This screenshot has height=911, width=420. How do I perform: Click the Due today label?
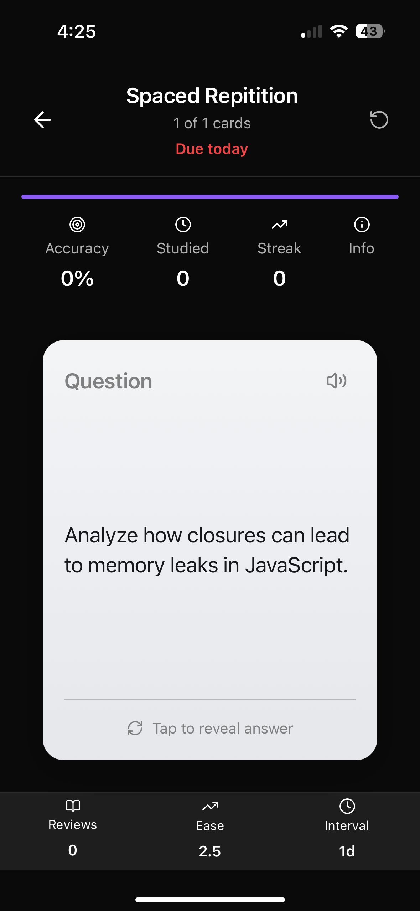pos(211,149)
